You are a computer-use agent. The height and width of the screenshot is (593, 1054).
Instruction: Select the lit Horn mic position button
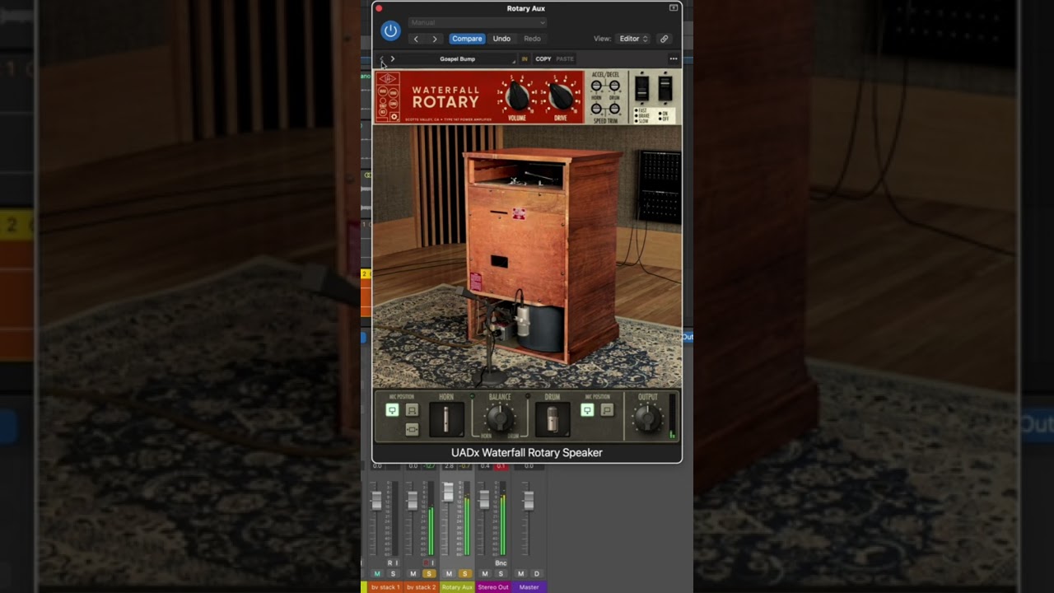392,410
